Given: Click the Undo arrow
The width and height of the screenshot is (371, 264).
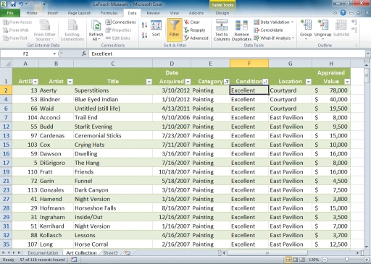Looking at the screenshot, I should (21, 4).
